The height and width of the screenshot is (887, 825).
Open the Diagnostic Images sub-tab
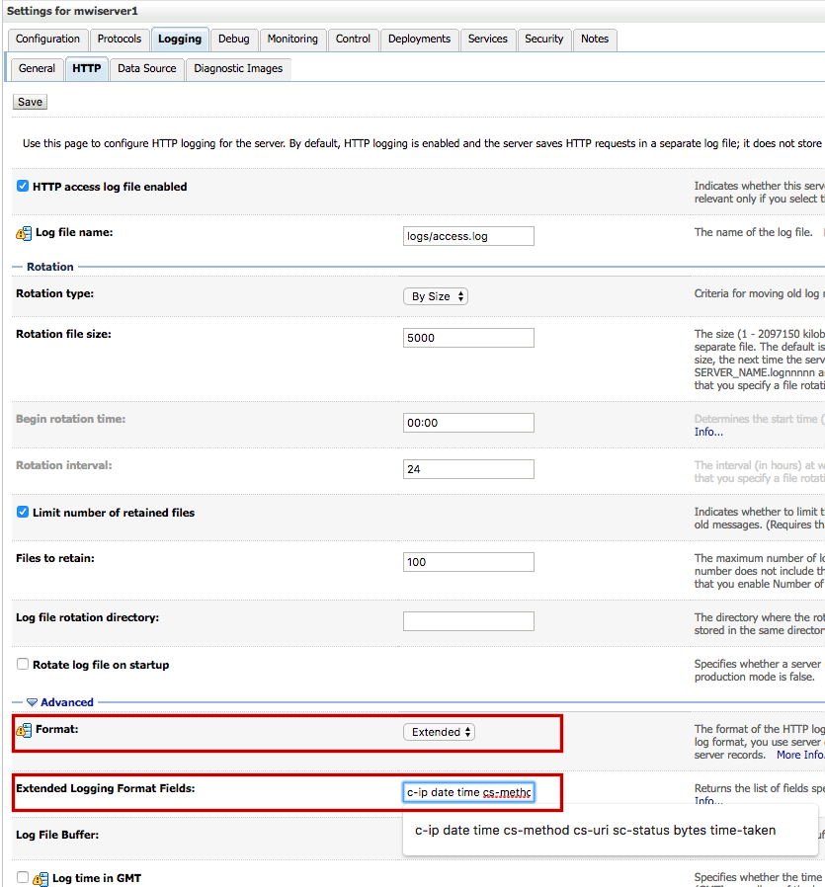[238, 68]
